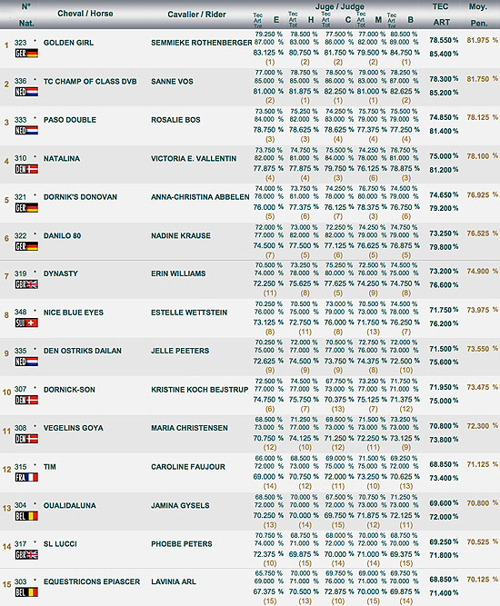Screen dimensions: 500x606
Task: Click the Swiss flag beside Nice Blue Eyes
Action: (x=26, y=323)
